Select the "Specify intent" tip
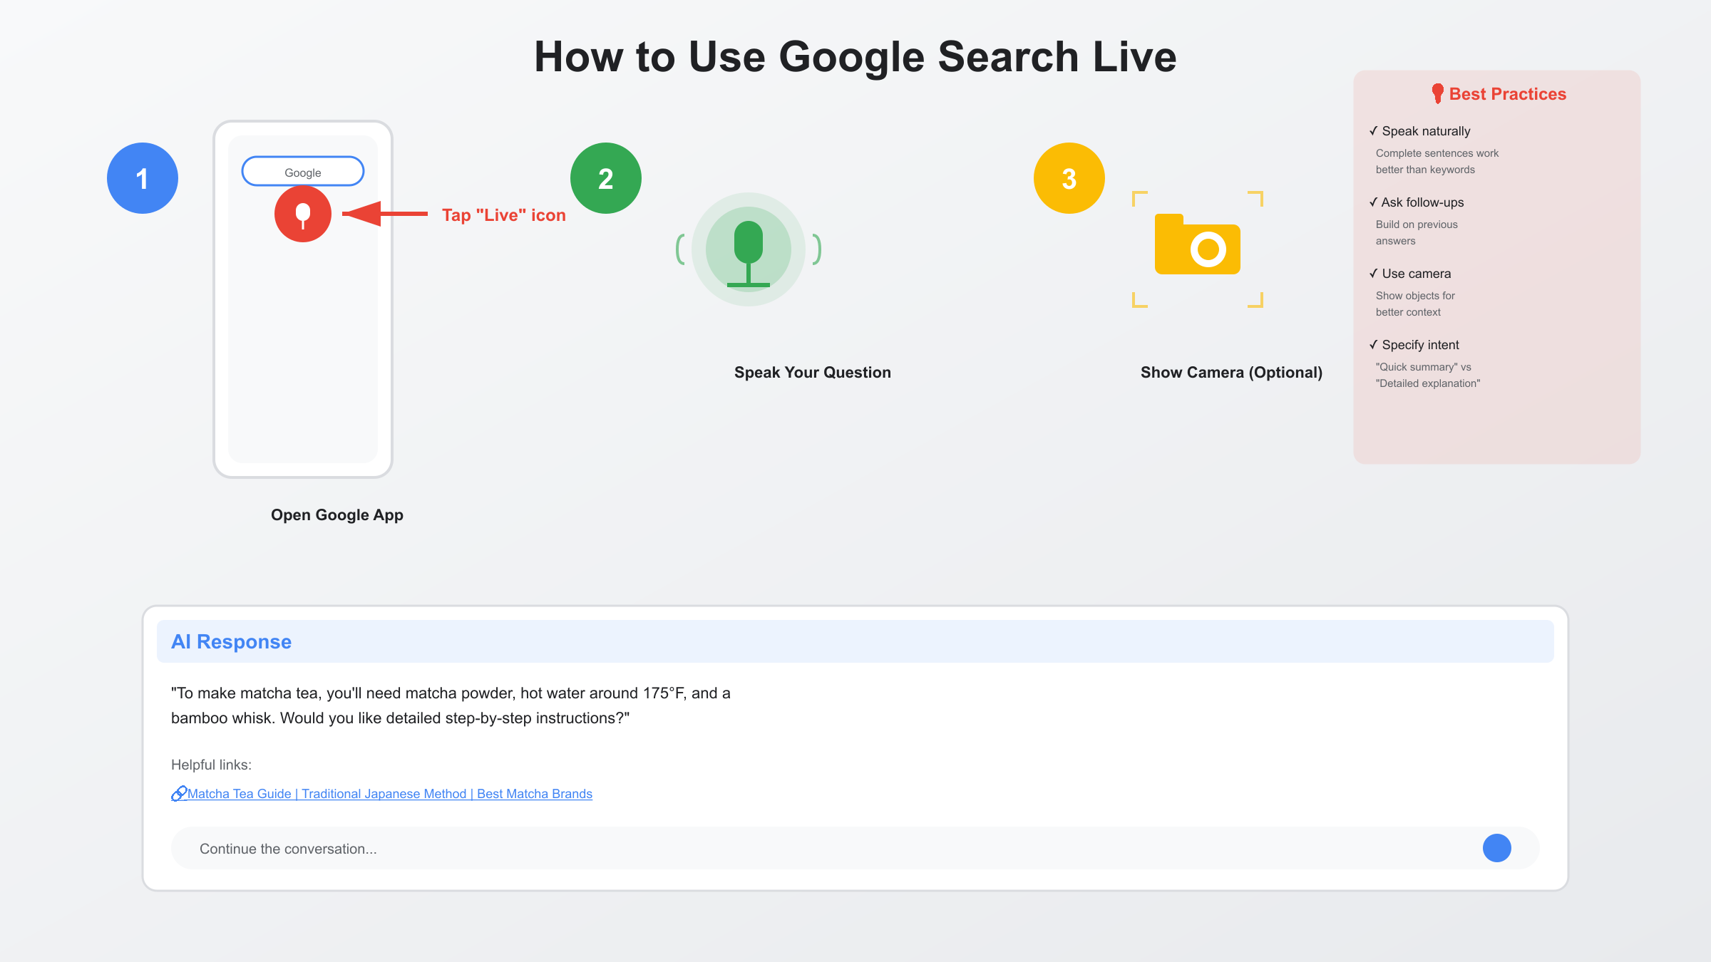The width and height of the screenshot is (1711, 962). pyautogui.click(x=1414, y=345)
